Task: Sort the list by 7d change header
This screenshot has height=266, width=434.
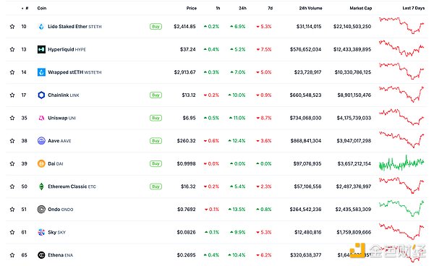Action: click(270, 8)
